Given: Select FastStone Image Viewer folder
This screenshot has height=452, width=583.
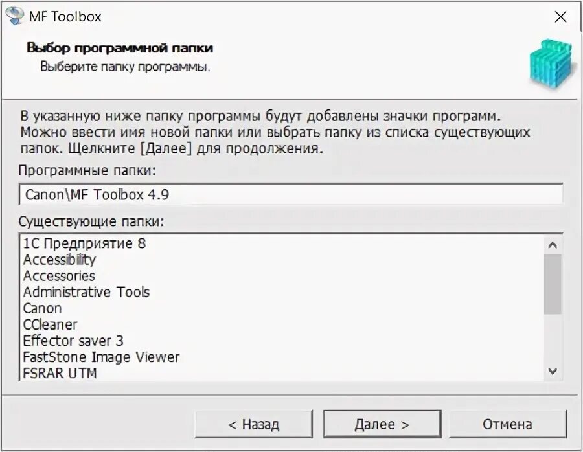Looking at the screenshot, I should click(x=101, y=357).
